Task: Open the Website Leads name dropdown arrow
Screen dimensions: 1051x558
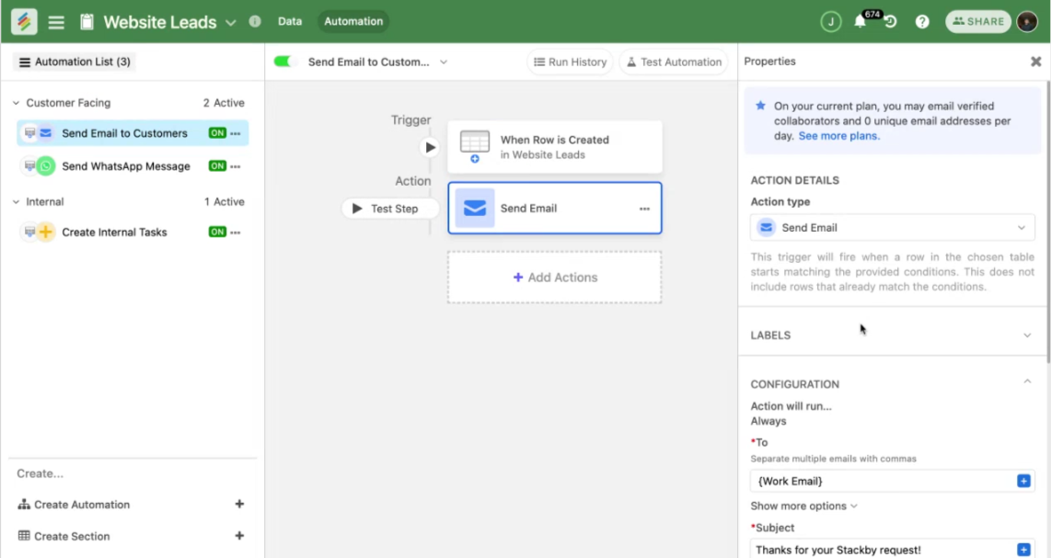Action: [x=231, y=23]
